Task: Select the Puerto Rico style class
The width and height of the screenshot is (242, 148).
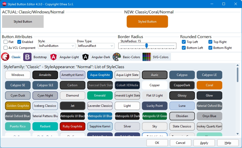Action: 18,126
